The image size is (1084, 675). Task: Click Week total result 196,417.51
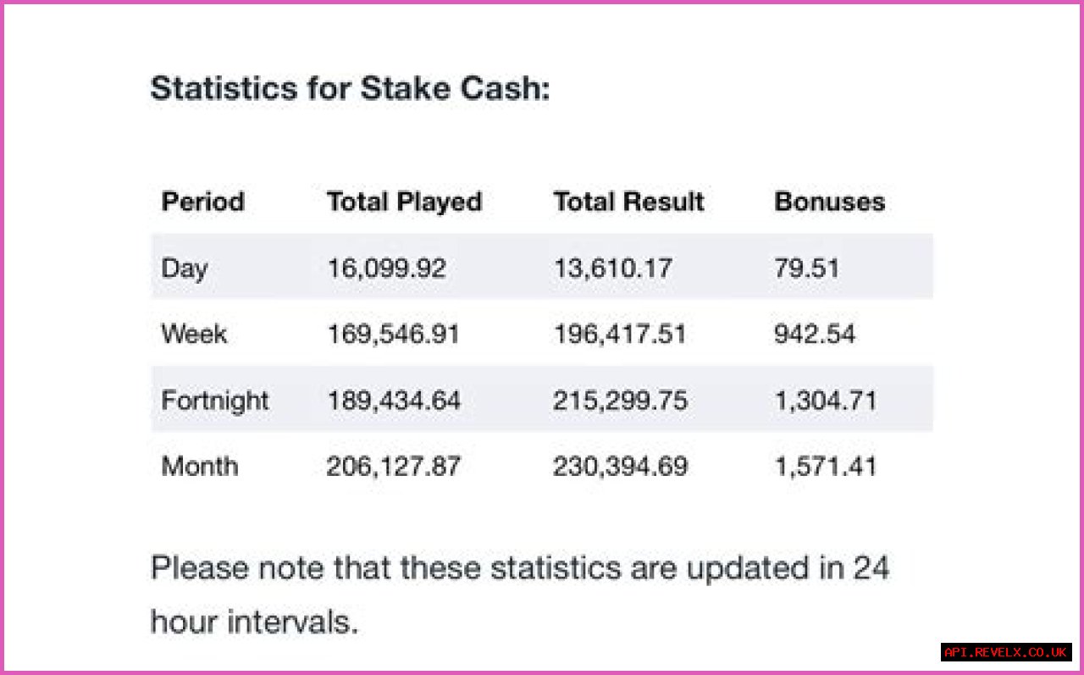tap(620, 334)
